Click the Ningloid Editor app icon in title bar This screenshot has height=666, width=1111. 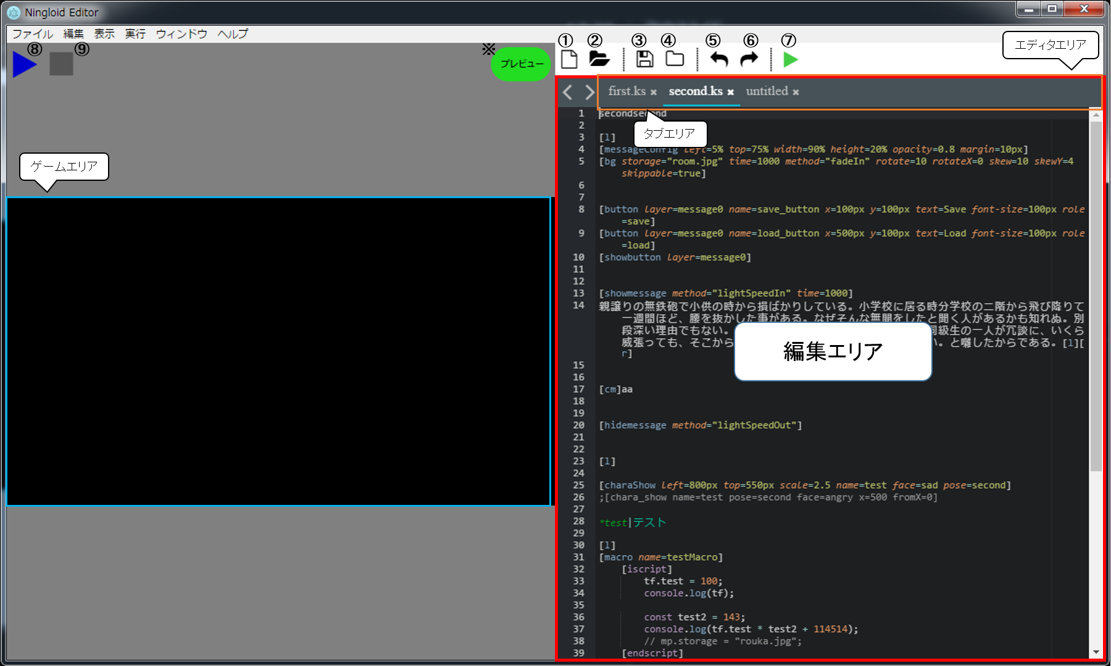pyautogui.click(x=14, y=12)
